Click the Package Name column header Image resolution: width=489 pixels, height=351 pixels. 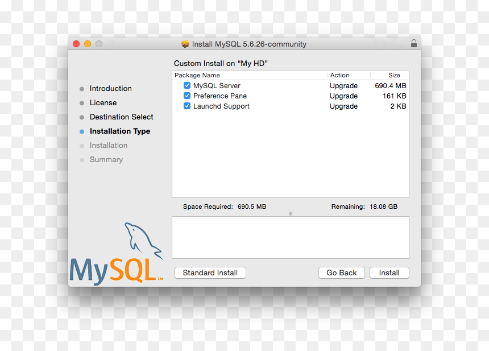pos(197,75)
